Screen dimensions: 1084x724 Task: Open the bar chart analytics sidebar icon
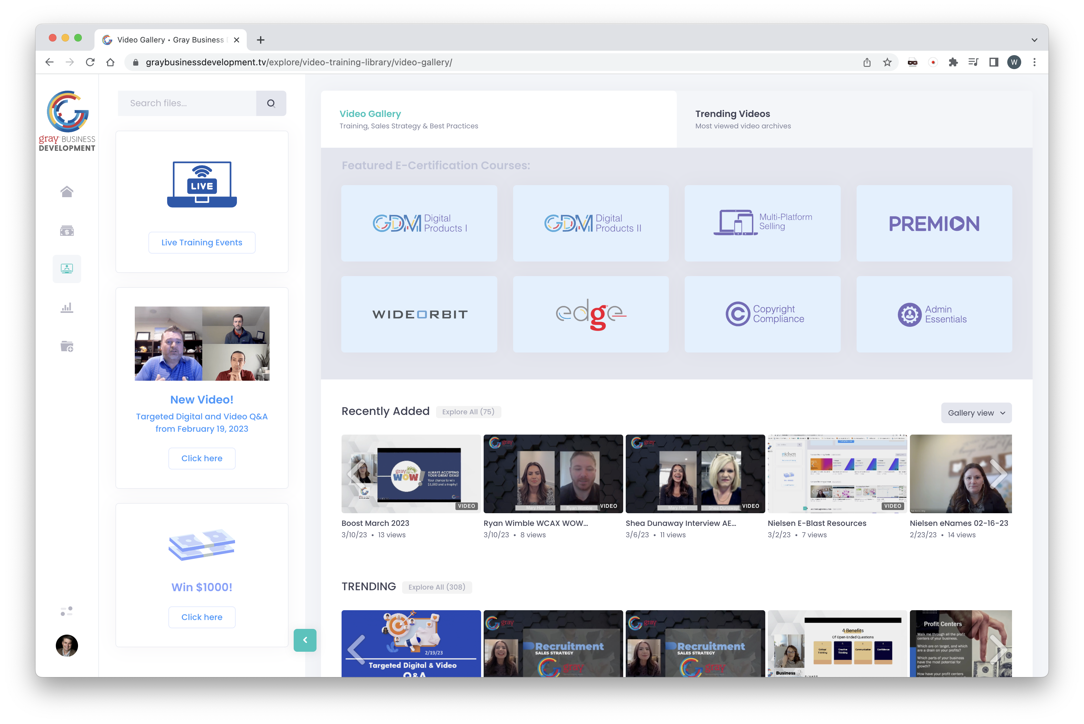[67, 307]
